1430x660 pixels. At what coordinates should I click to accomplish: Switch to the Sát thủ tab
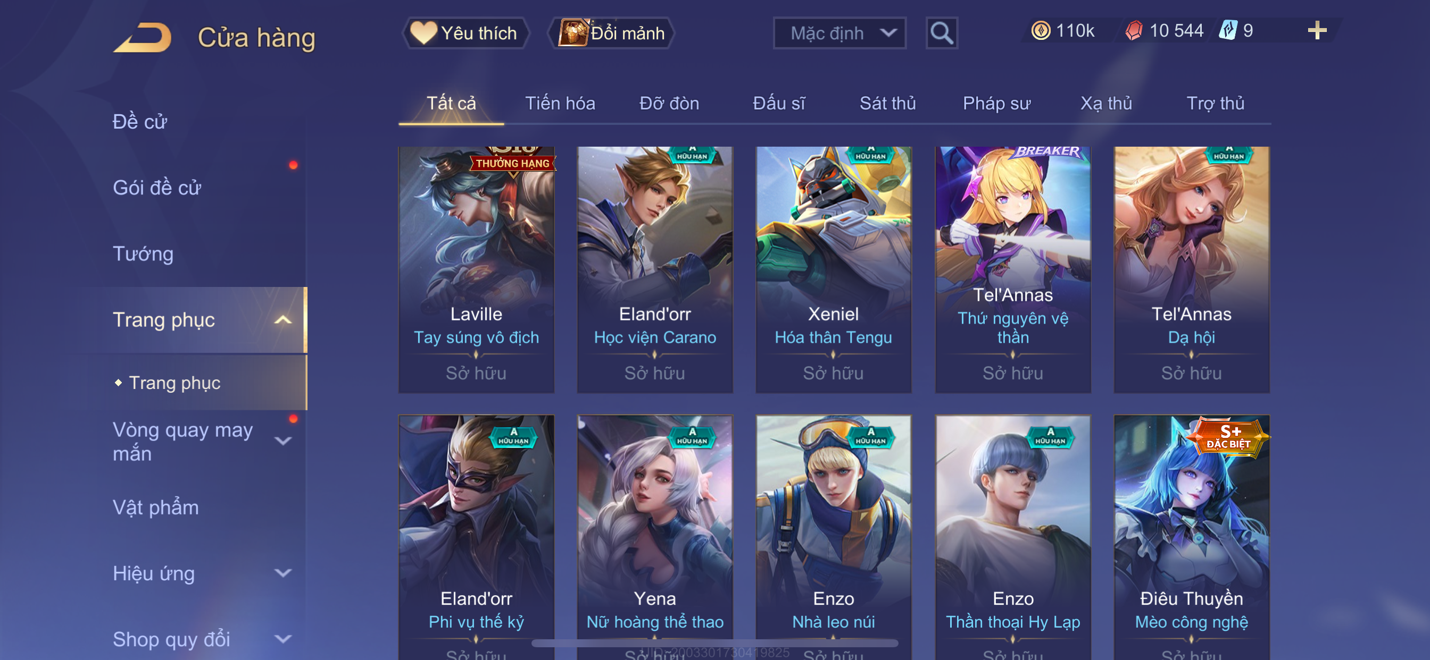coord(887,103)
